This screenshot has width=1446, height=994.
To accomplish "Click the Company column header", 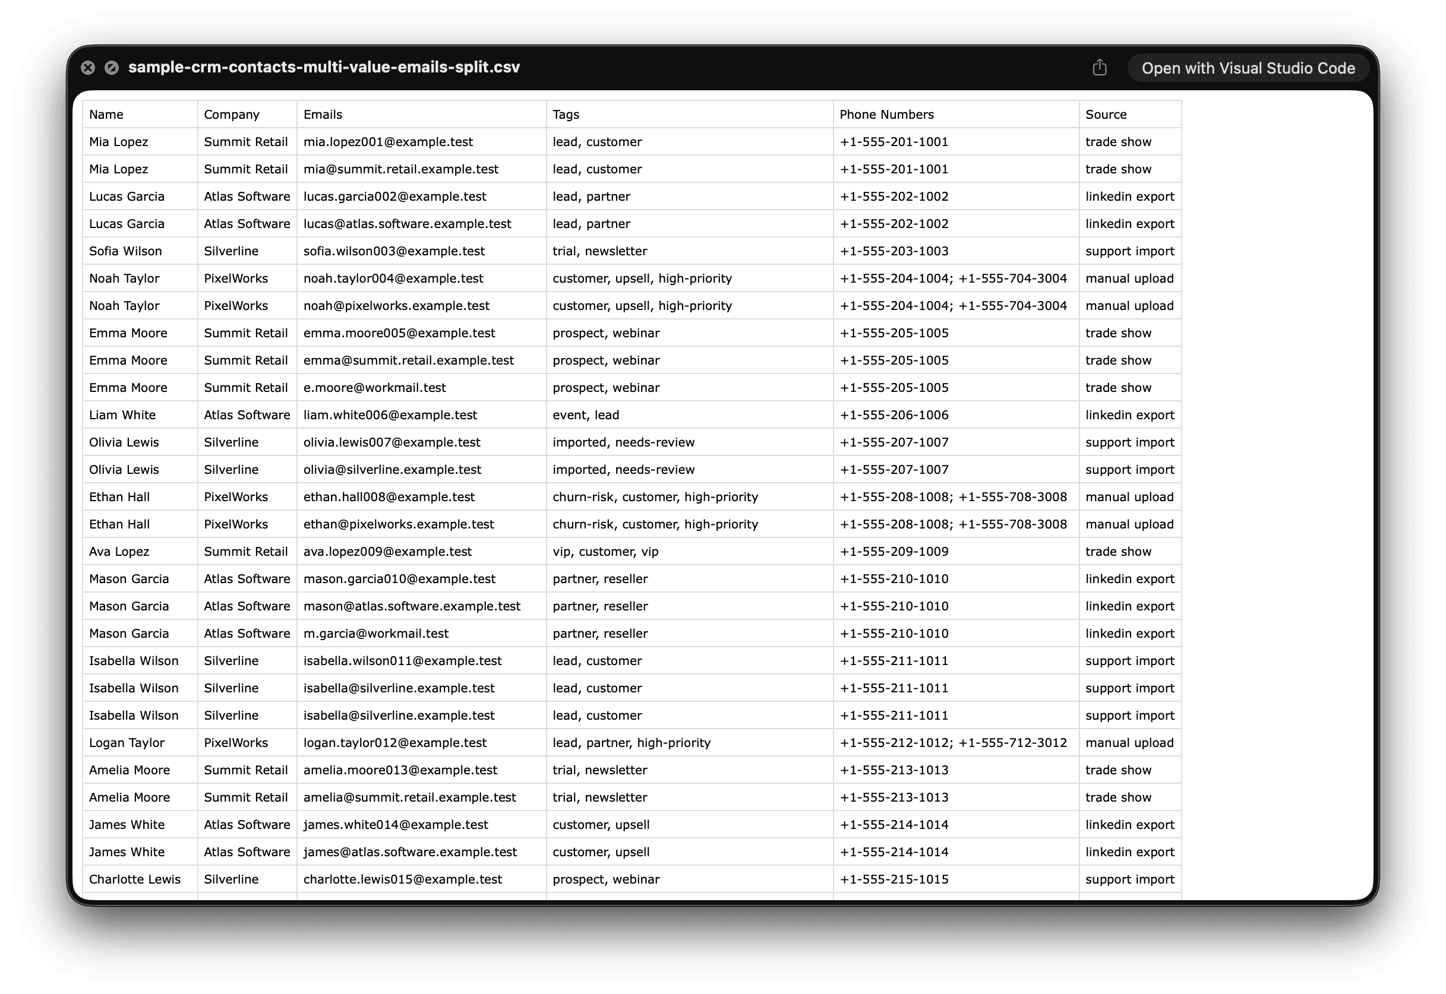I will click(x=247, y=115).
